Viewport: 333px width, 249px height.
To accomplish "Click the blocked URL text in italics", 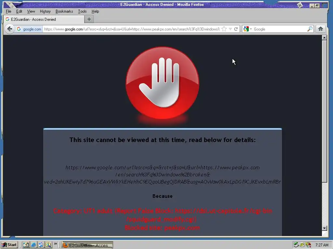I will pos(163,174).
